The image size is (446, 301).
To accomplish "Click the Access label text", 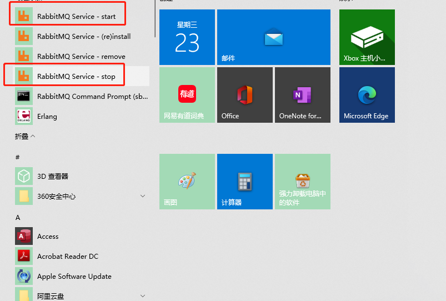I will 48,237.
